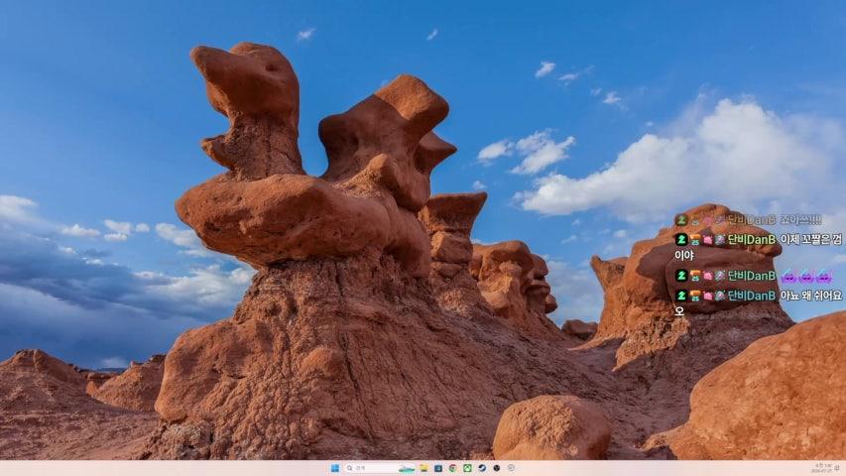Viewport: 846px width, 476px height.
Task: Open the grey circular icon right of taskbar apps
Action: pos(511,468)
